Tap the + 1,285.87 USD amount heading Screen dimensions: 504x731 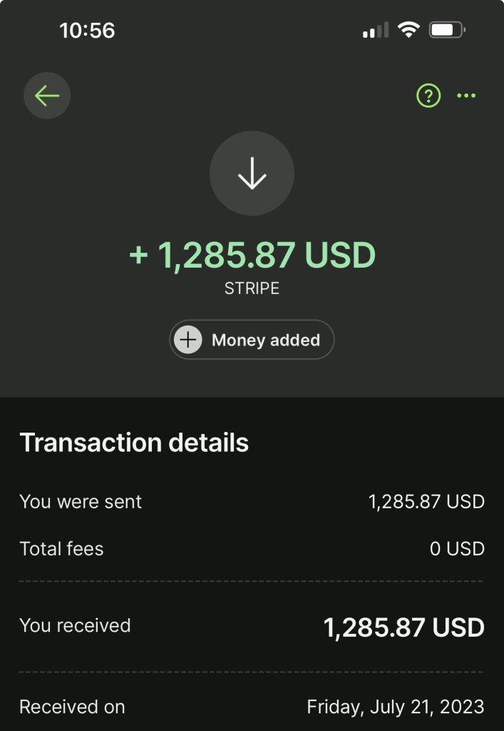click(x=252, y=255)
